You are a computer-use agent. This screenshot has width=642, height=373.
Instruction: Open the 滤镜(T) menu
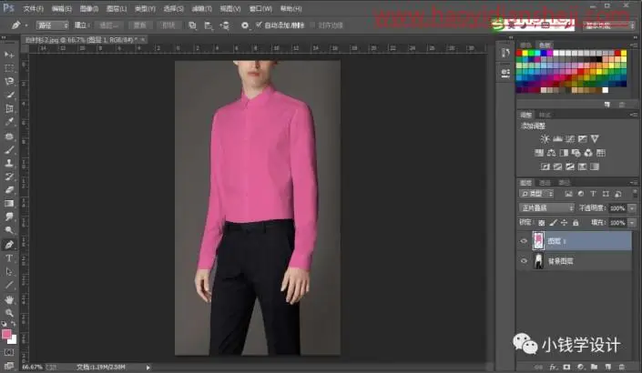201,8
